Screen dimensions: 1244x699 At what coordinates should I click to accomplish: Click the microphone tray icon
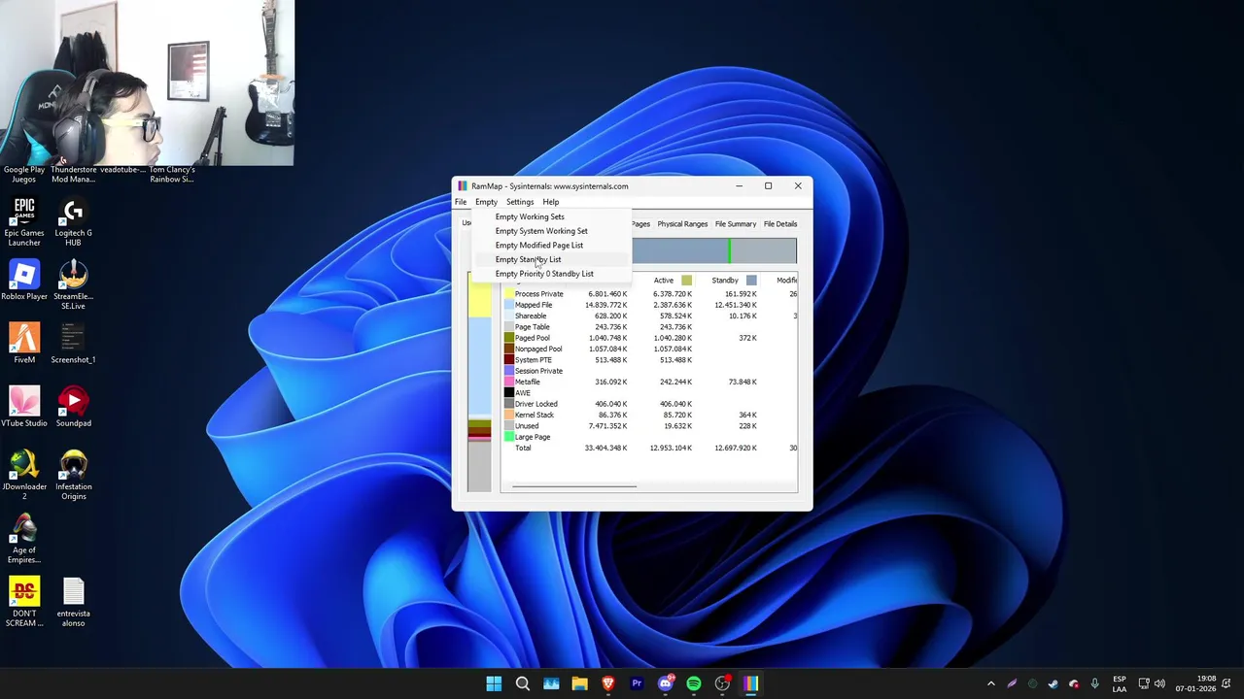(1094, 683)
